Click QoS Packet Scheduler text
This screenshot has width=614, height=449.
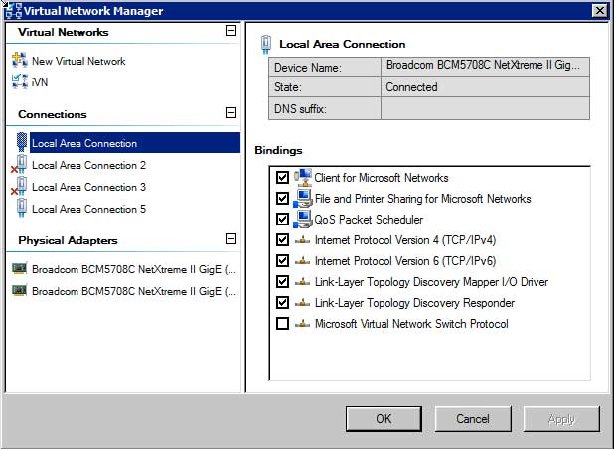[369, 220]
